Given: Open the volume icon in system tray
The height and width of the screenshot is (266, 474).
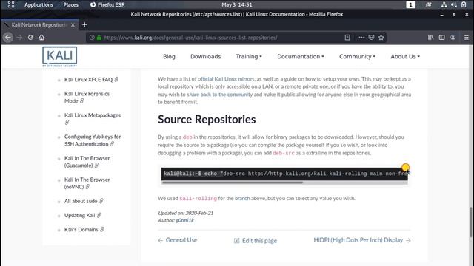Looking at the screenshot, I should 454,4.
